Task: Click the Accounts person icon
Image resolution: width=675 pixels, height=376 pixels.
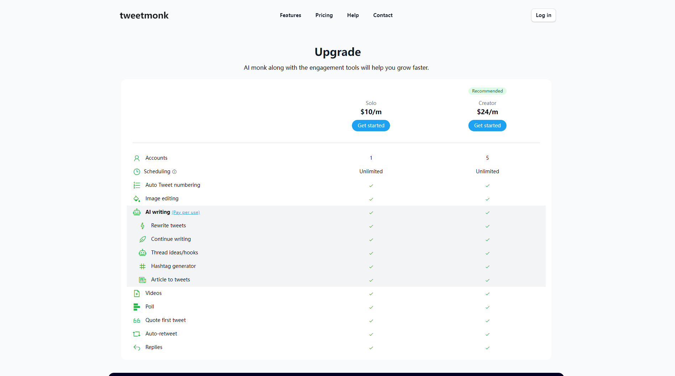Action: [137, 158]
